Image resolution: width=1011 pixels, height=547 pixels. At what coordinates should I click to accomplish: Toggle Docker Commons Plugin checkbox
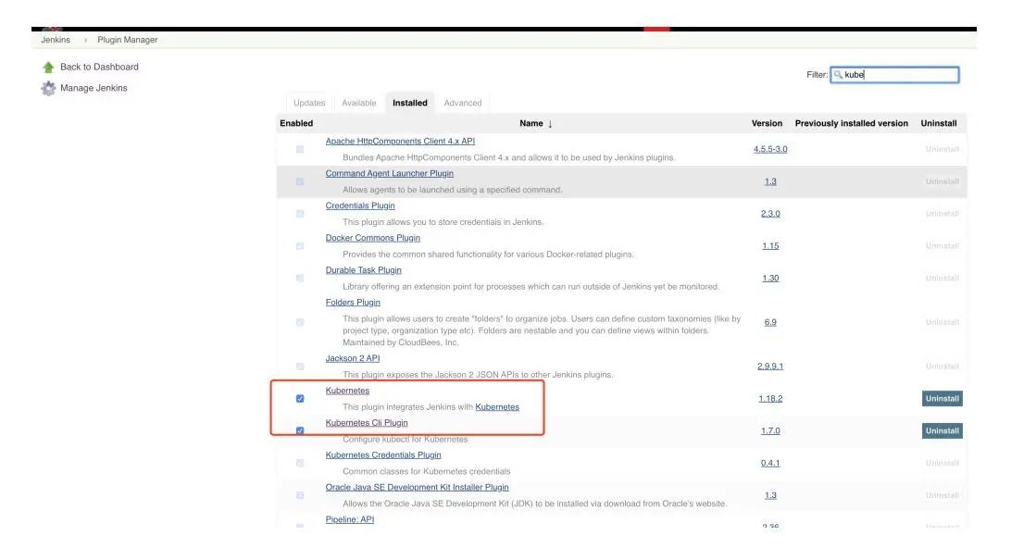point(300,246)
